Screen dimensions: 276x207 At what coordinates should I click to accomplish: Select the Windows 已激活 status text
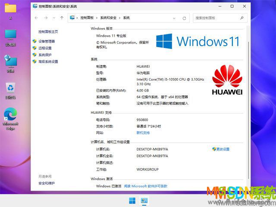109,186
